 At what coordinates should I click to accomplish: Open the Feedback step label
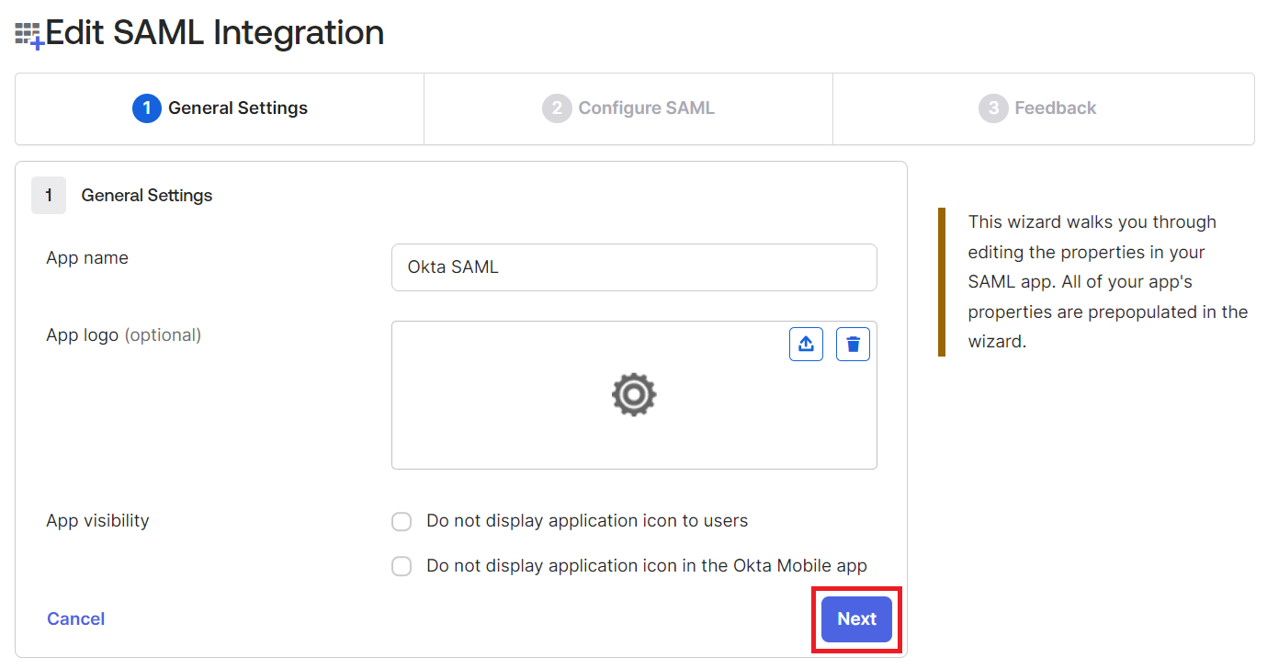[x=1055, y=108]
